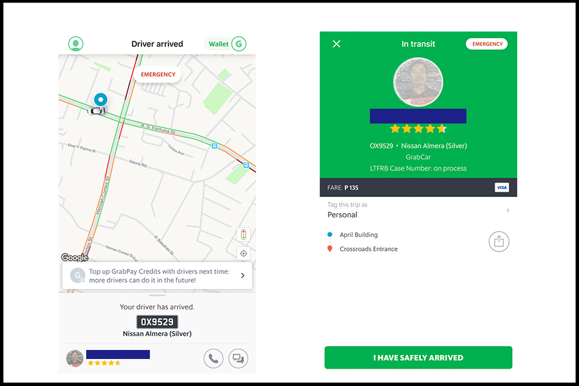The width and height of the screenshot is (579, 386).
Task: Click the A.S. Fortuna St map label
Action: (158, 129)
